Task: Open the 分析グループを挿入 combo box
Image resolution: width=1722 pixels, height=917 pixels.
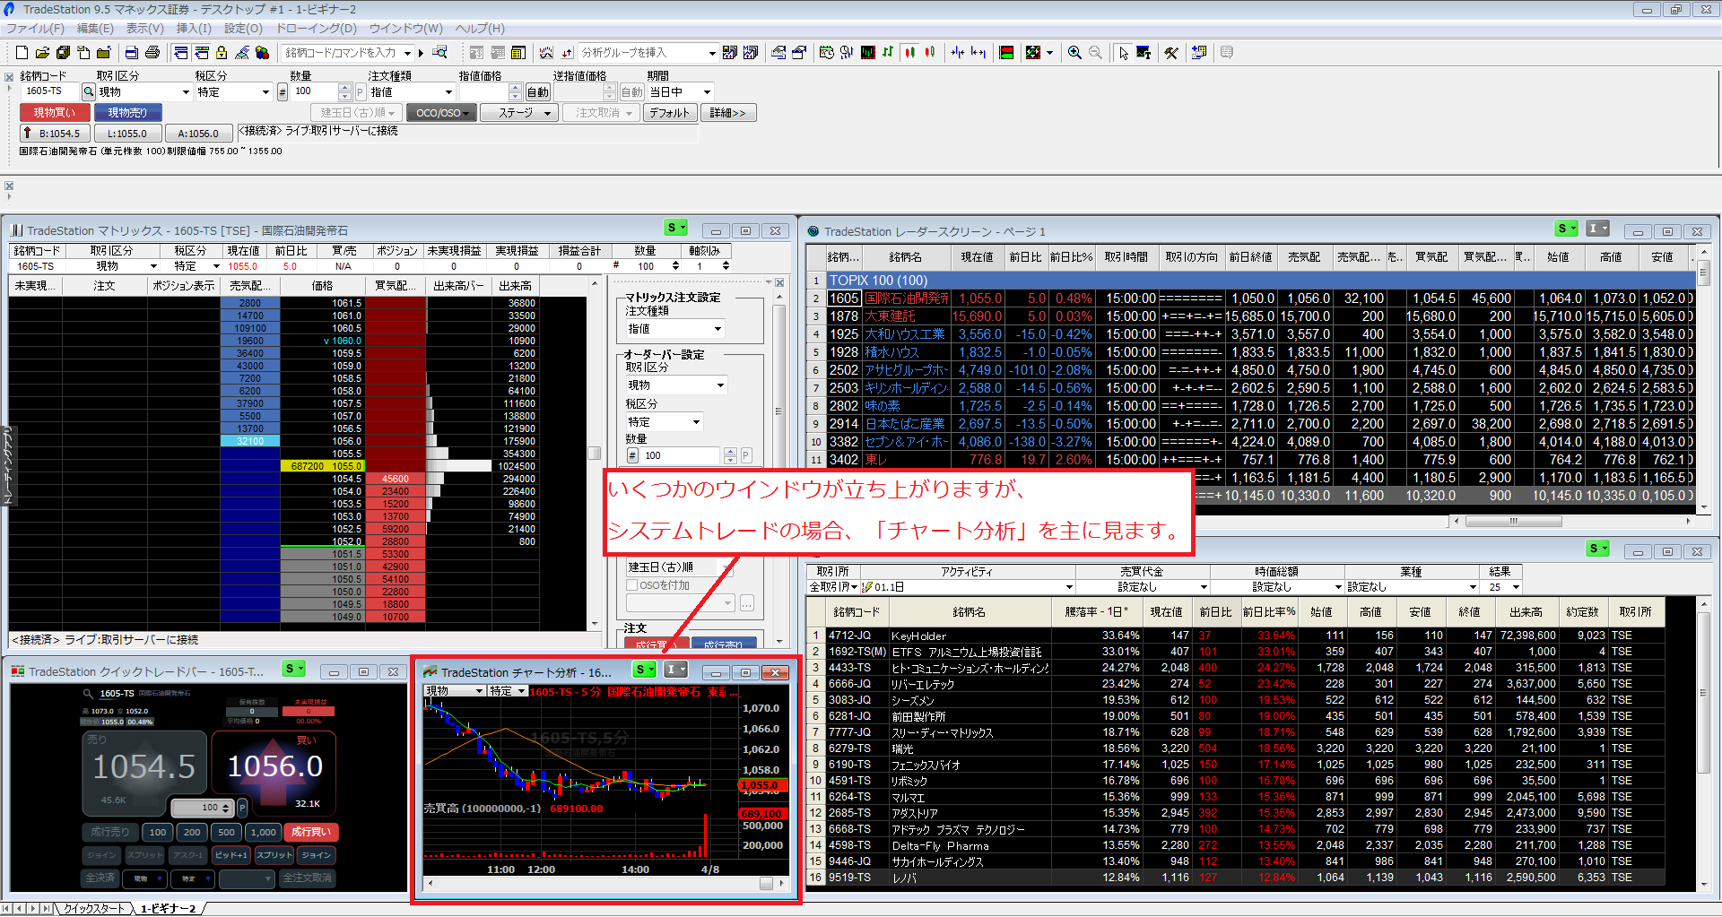Action: point(648,52)
